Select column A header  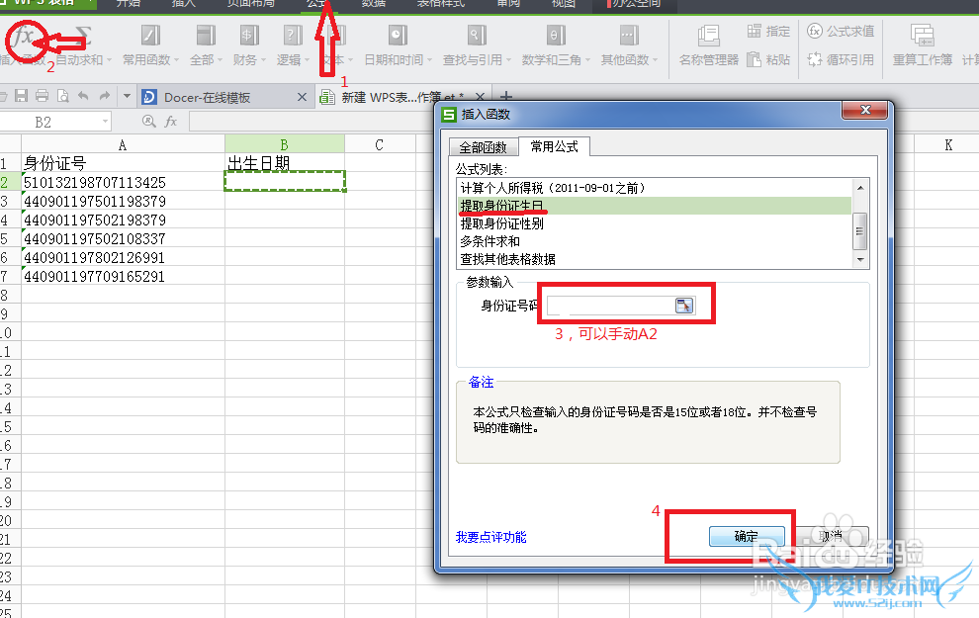[x=123, y=144]
